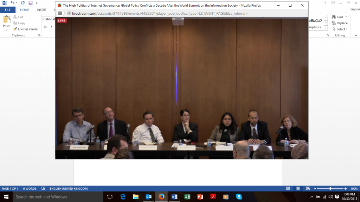The width and height of the screenshot is (360, 202).
Task: Activate the Format Painter
Action: tap(26, 29)
